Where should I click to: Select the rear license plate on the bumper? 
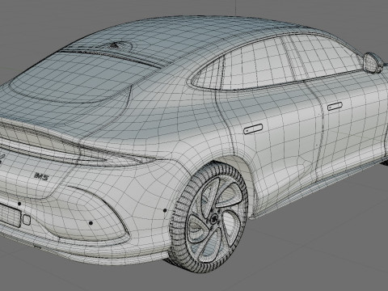tap(10, 215)
